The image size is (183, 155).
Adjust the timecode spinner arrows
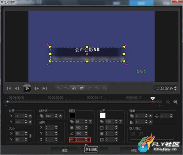(175, 88)
